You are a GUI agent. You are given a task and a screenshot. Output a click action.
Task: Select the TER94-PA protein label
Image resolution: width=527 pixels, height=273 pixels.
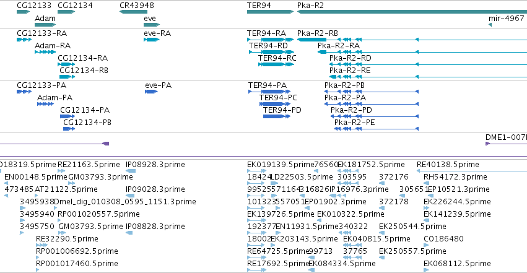[268, 85]
